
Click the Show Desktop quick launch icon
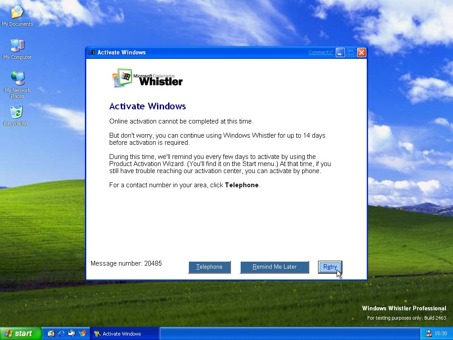51,333
